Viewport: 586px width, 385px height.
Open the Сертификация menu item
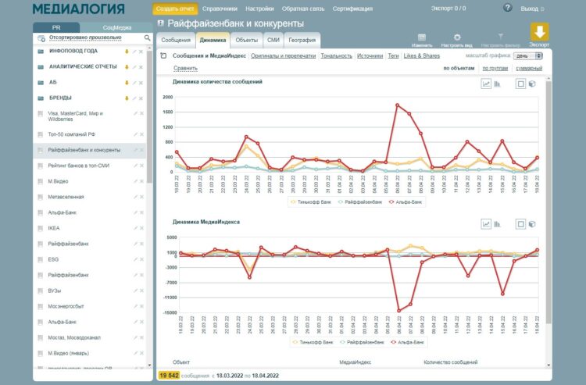(352, 9)
